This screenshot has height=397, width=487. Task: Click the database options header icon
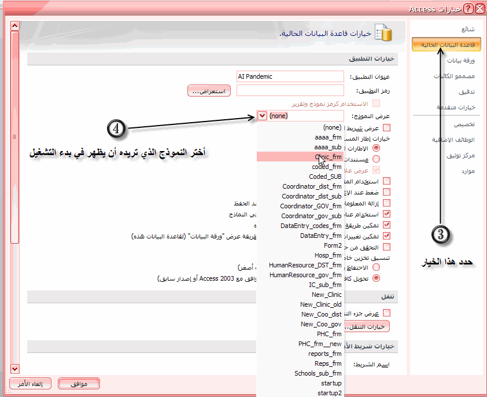pyautogui.click(x=383, y=32)
